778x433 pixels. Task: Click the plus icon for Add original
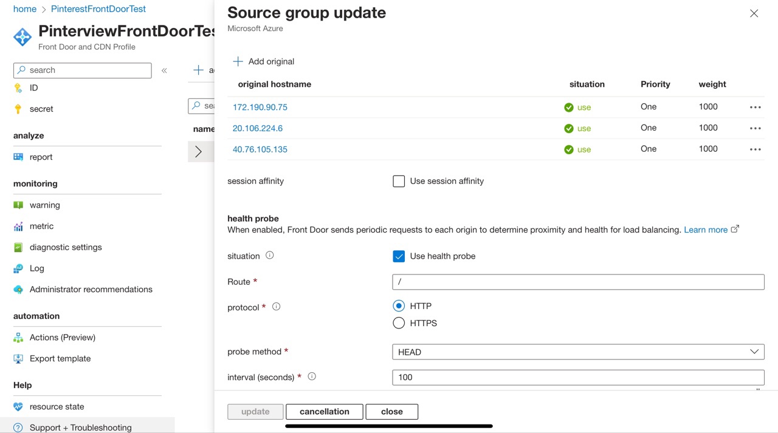[x=238, y=61]
